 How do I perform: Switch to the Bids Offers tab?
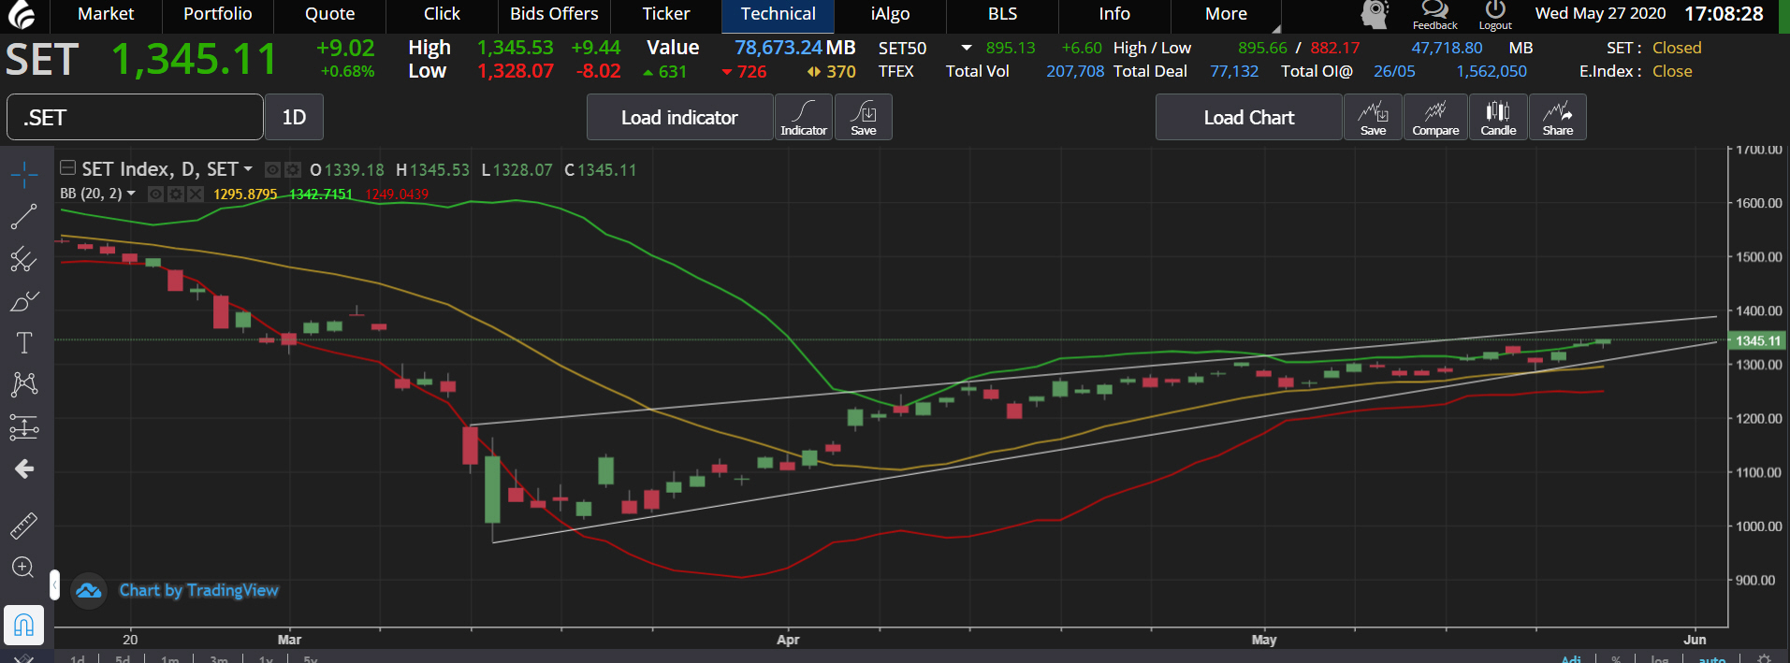click(554, 14)
